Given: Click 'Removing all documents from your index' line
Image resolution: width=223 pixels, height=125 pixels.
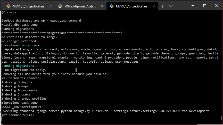Looking at the screenshot, I should [55, 74].
